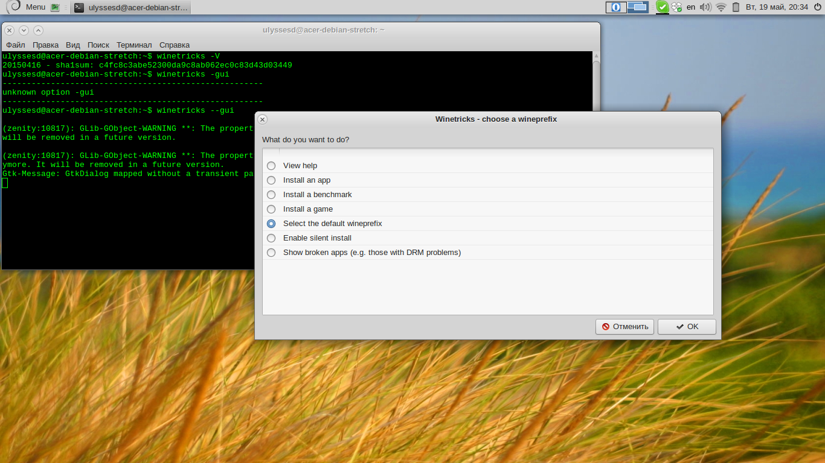Click the 'unknown option -gui' terminal line

coord(48,92)
